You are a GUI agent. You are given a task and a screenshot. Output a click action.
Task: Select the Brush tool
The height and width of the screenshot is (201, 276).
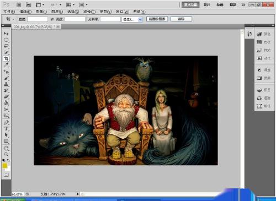6,78
